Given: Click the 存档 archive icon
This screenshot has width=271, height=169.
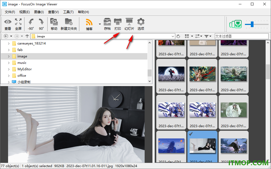Looking at the screenshot, I should click(x=107, y=24).
